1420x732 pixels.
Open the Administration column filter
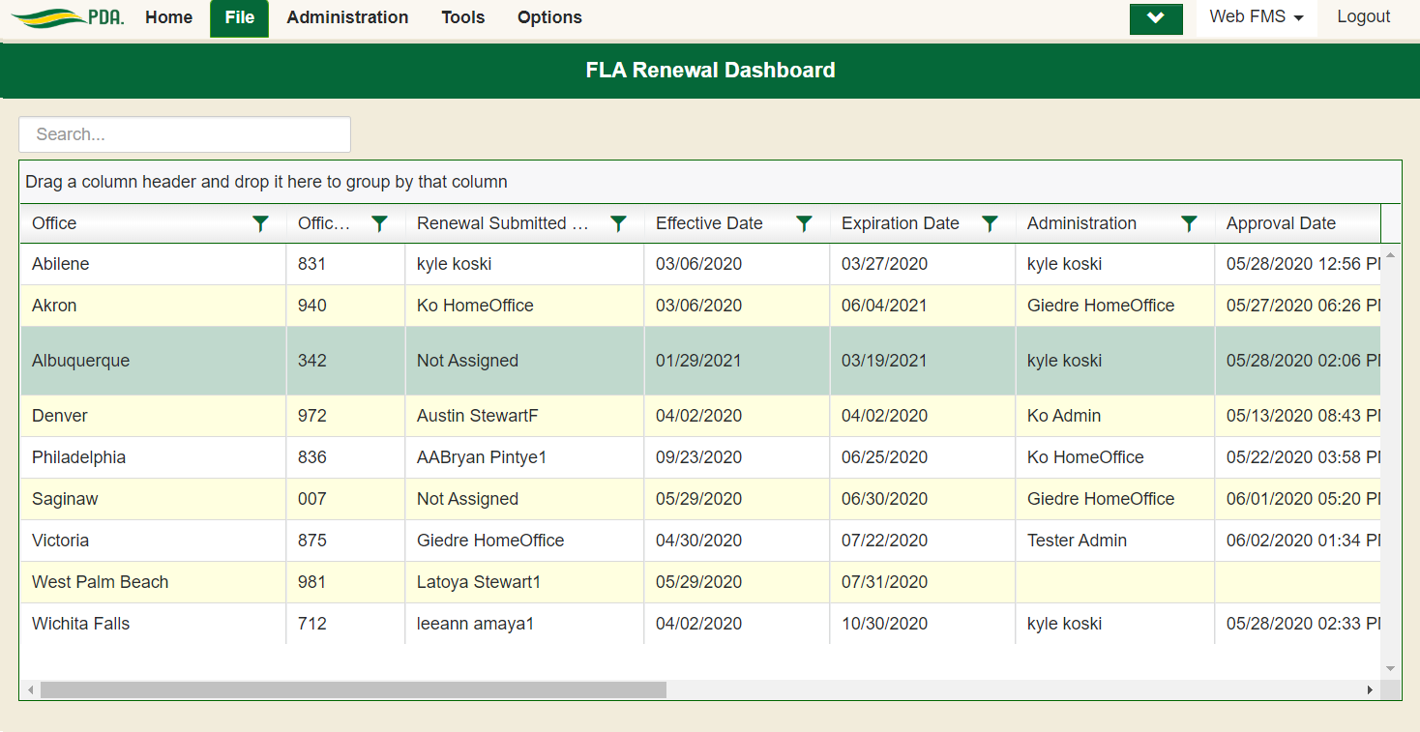coord(1189,223)
